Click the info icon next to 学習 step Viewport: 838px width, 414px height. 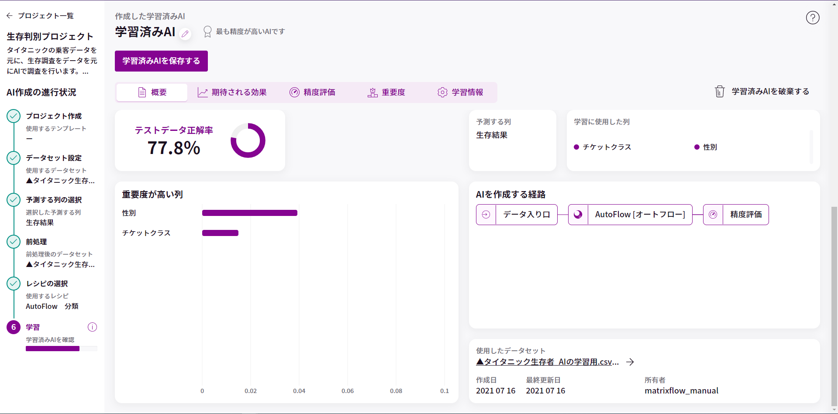point(92,327)
